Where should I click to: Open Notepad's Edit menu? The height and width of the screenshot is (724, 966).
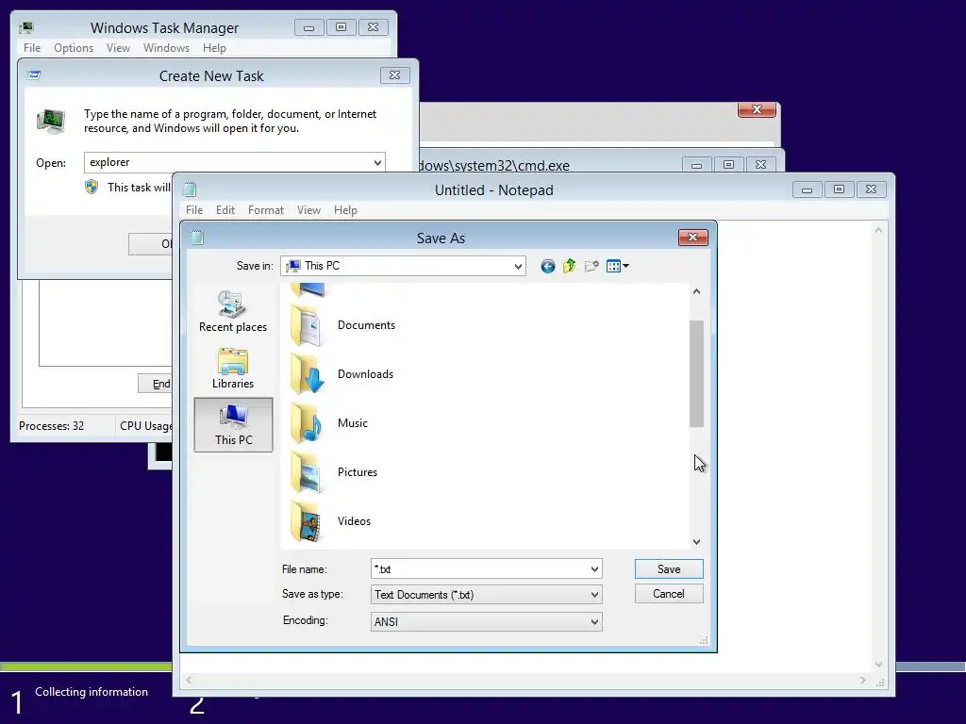(x=225, y=210)
